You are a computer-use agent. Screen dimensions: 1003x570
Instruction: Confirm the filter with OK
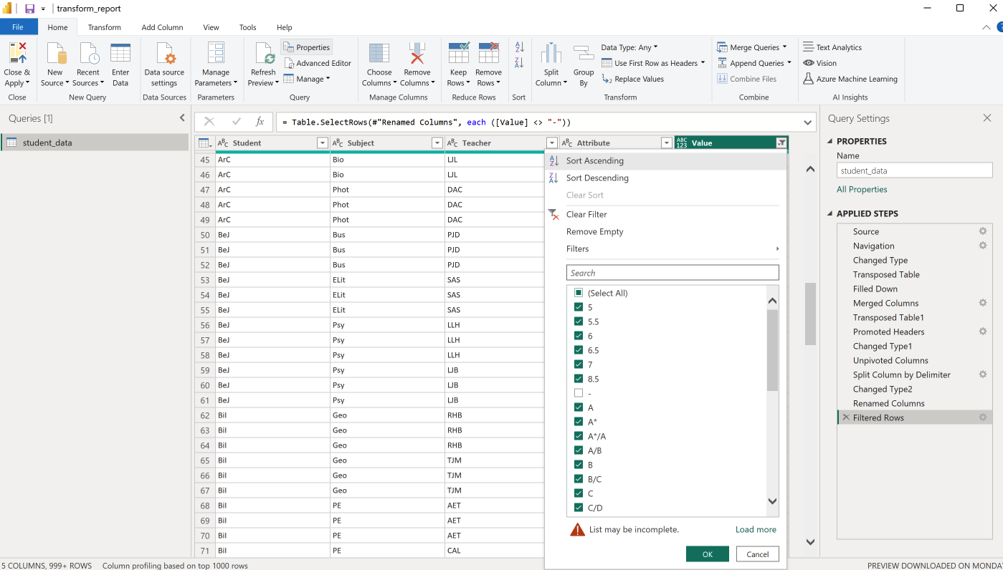click(x=708, y=554)
